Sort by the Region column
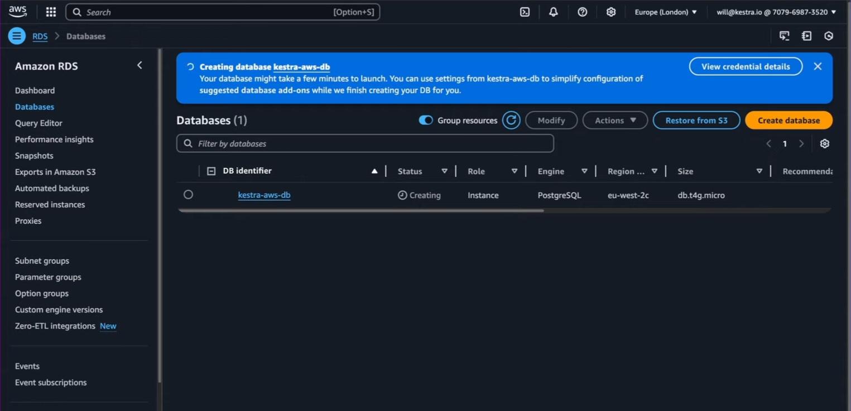The width and height of the screenshot is (851, 411). [x=654, y=171]
